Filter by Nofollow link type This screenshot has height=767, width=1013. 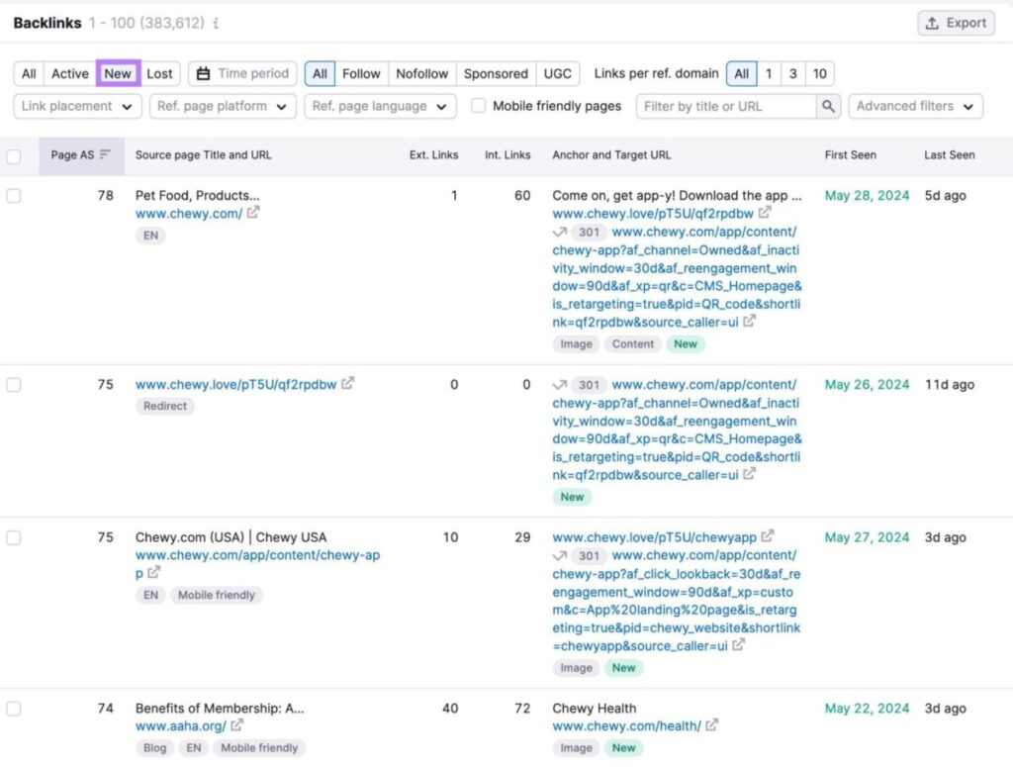click(x=421, y=73)
